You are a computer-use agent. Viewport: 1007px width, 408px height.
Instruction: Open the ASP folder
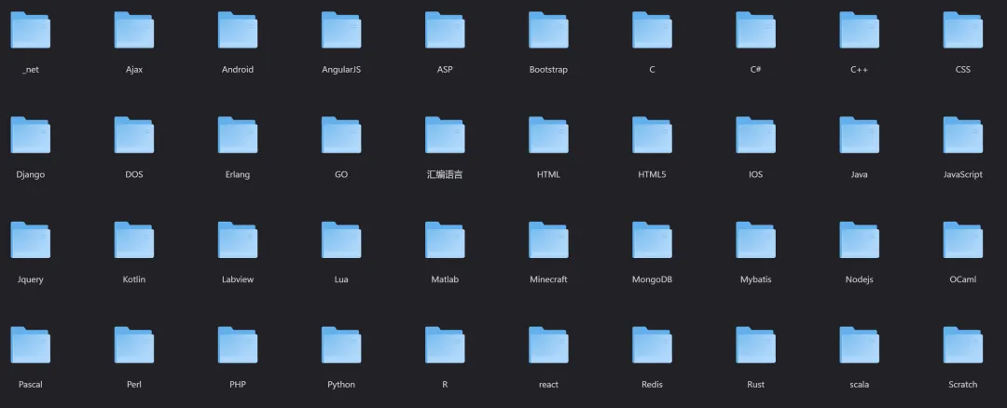click(x=445, y=30)
